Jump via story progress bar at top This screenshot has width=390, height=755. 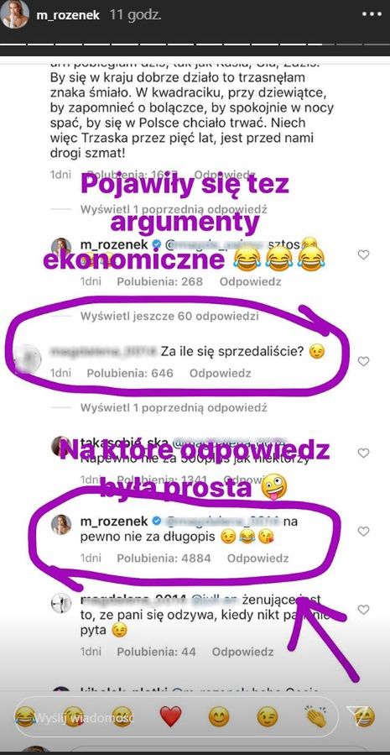(x=195, y=45)
